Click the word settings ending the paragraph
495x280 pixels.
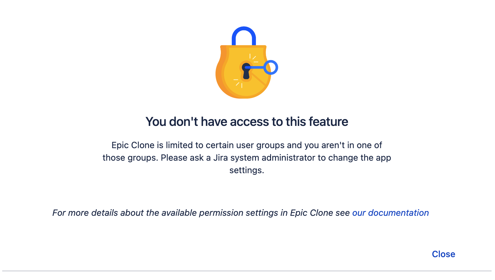pos(247,170)
